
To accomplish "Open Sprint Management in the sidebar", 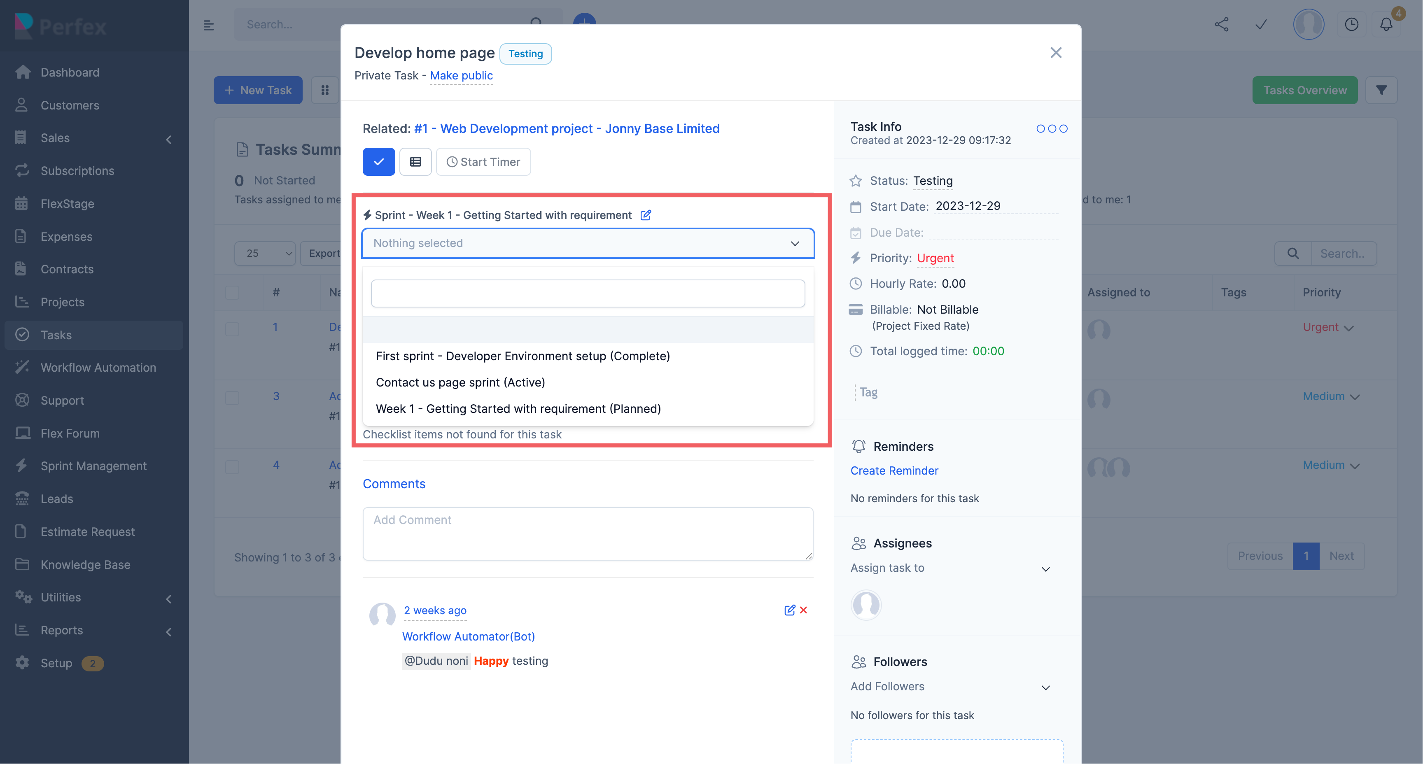I will pos(93,466).
